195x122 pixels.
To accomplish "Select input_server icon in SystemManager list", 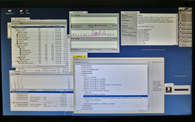I will tap(19, 32).
